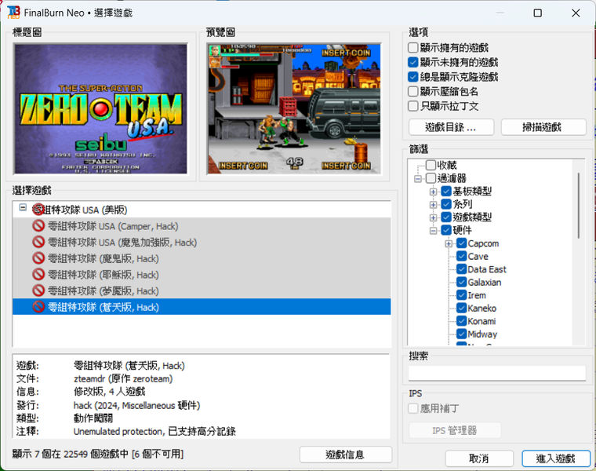
Task: Click icon of parent entry 零組特攻隊 USA (美版)
Action: pos(38,210)
